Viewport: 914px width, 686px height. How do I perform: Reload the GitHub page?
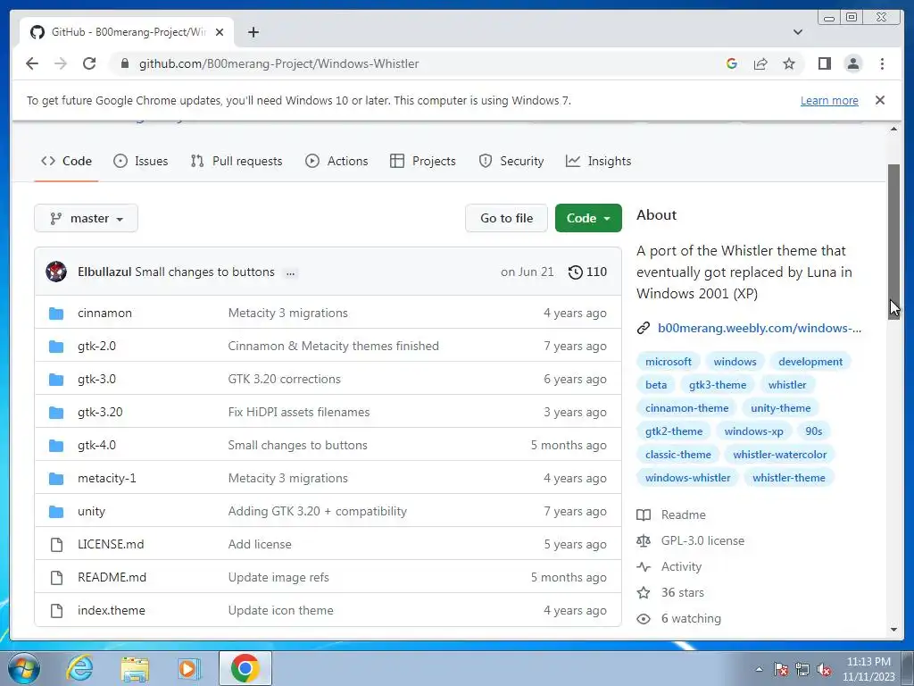(x=89, y=63)
